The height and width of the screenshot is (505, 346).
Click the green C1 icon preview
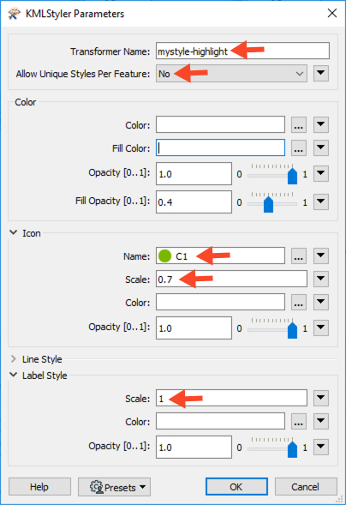click(x=164, y=256)
